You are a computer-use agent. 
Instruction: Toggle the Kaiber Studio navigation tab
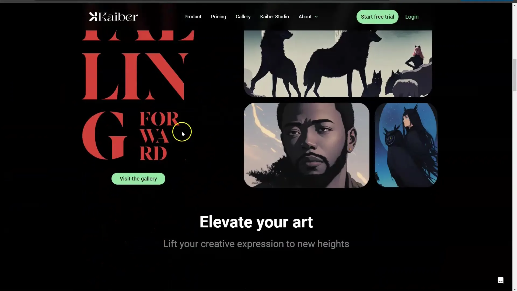274,16
